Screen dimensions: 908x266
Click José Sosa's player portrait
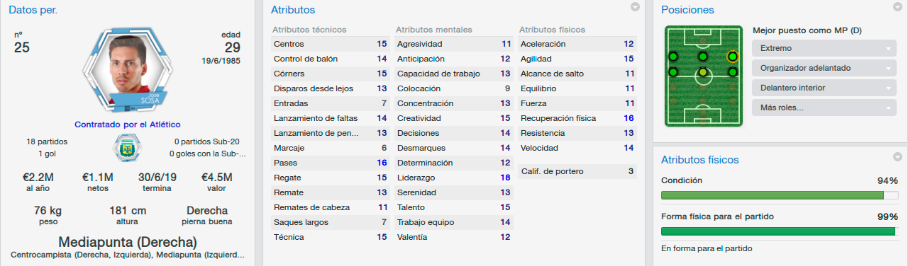point(128,69)
